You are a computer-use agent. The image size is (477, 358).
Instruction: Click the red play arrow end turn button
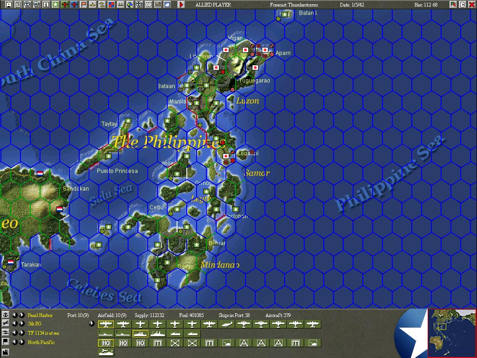pyautogui.click(x=181, y=4)
